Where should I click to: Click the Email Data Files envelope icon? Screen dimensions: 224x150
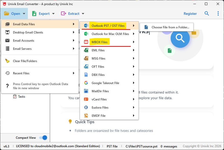coord(7,24)
